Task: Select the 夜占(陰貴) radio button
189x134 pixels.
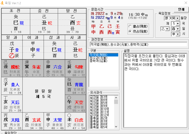Action: tap(130, 31)
